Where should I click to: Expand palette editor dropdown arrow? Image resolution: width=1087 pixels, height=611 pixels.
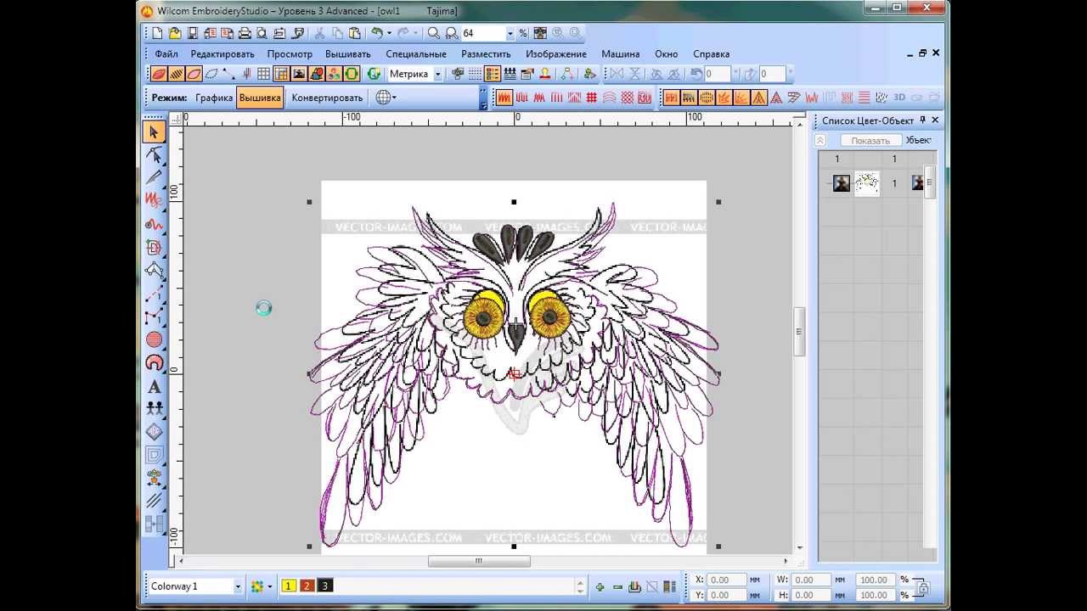(269, 586)
